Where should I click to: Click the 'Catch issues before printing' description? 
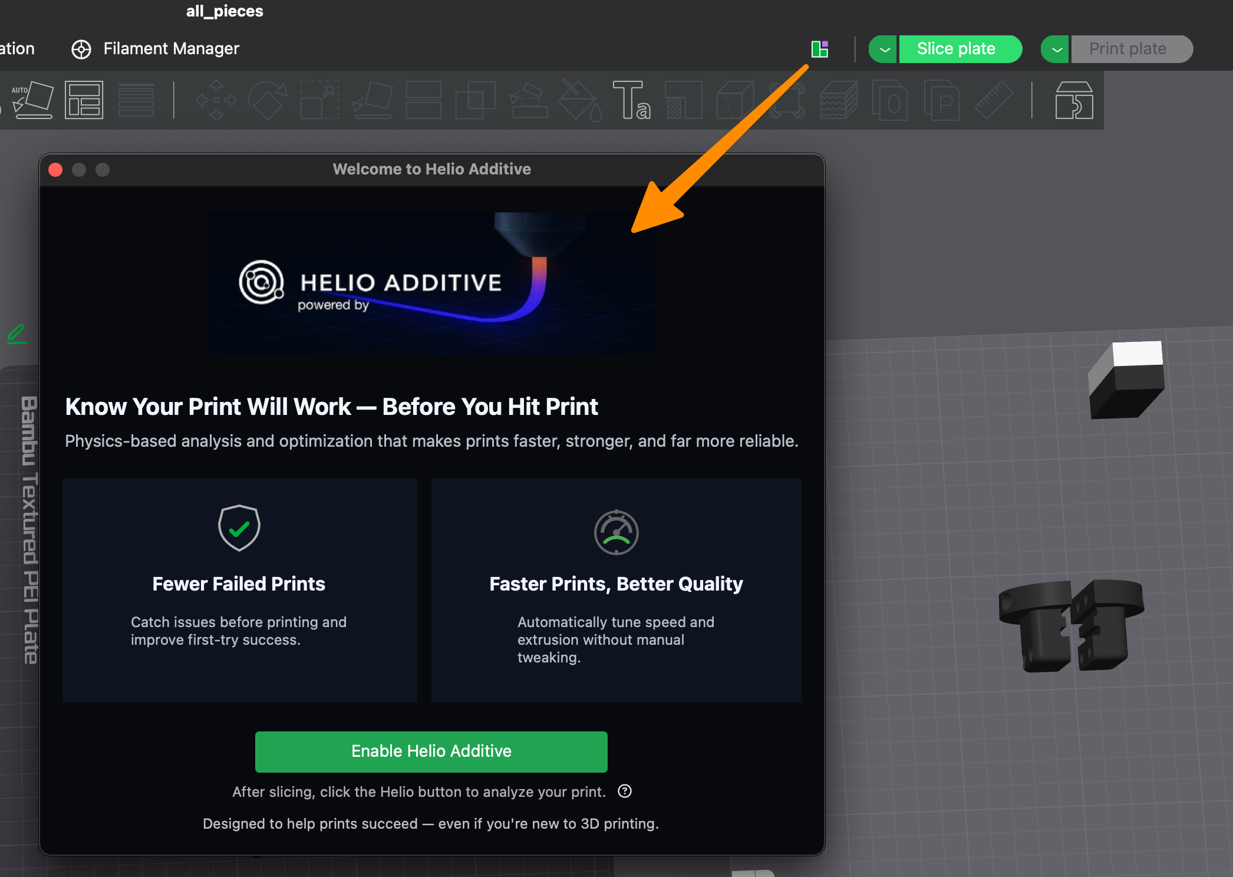tap(239, 631)
